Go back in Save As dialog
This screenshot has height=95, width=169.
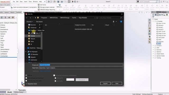click(x=27, y=18)
